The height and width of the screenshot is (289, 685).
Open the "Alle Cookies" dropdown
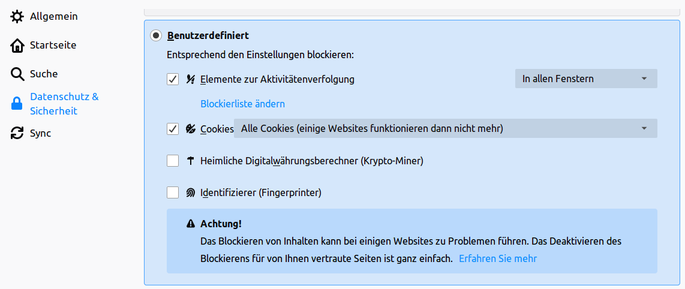(x=445, y=128)
